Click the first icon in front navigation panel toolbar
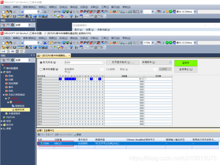 pos(3,60)
